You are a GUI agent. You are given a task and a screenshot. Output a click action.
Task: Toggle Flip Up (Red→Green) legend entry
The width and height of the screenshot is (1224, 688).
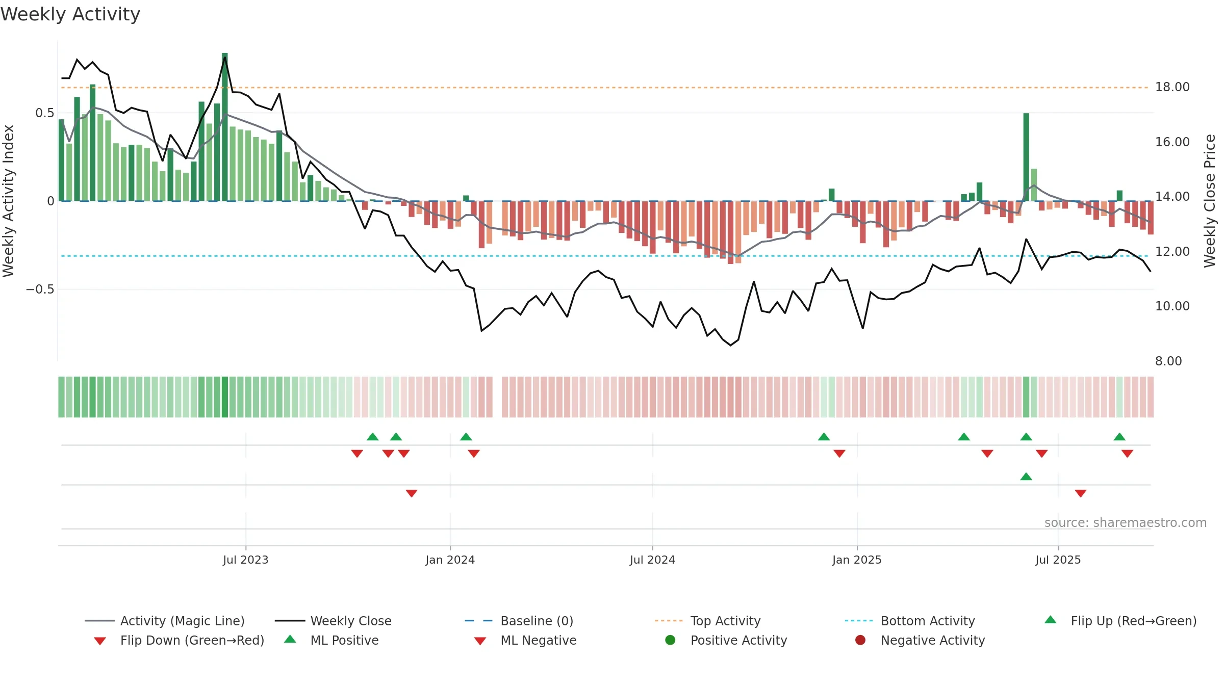click(1120, 621)
